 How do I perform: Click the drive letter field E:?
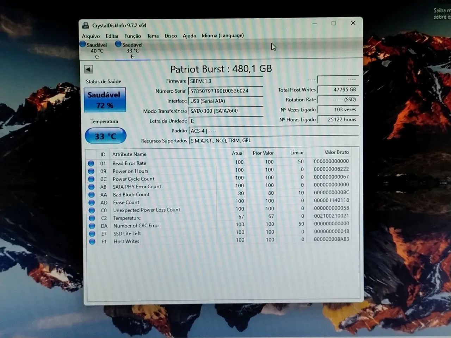[x=225, y=121]
